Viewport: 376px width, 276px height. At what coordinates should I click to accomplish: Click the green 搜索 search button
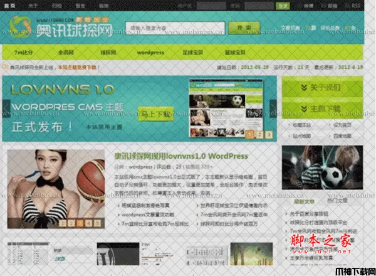point(244,28)
